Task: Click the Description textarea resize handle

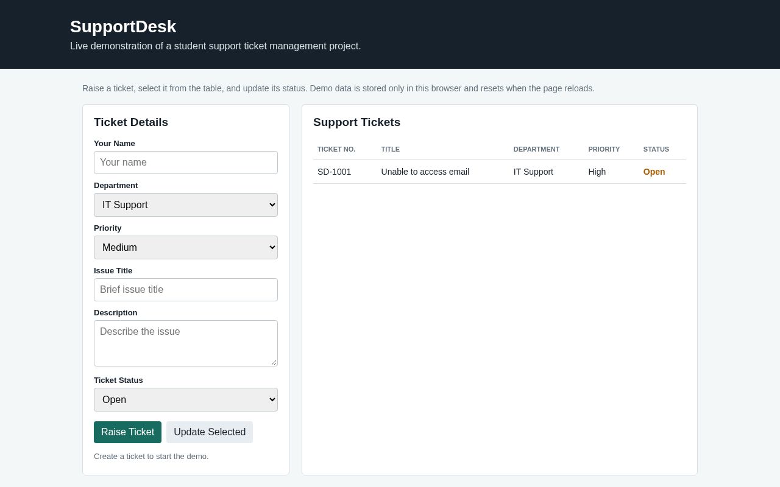Action: tap(274, 362)
